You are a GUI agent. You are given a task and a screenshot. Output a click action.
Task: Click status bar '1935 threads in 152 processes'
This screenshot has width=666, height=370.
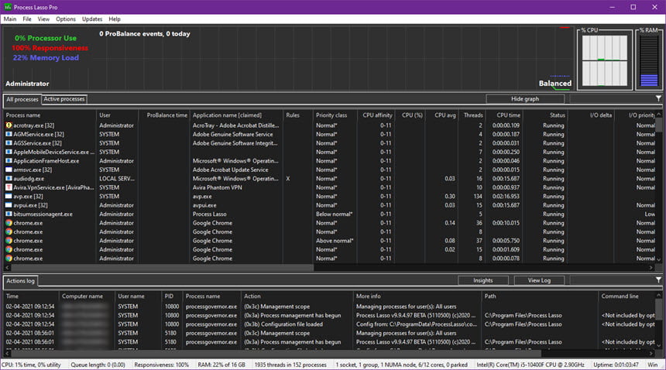point(290,365)
